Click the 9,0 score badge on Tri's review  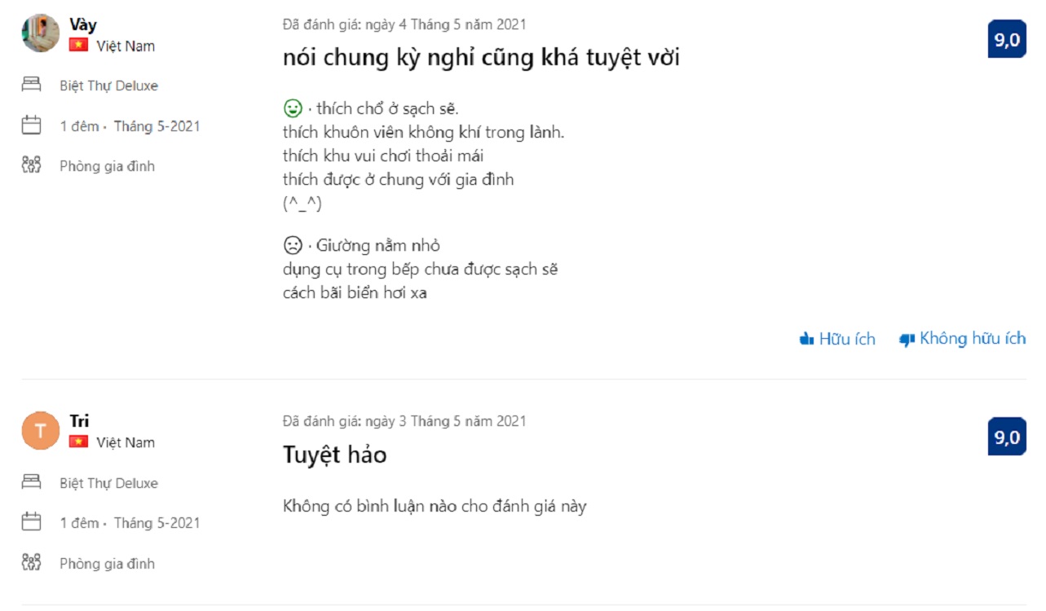[1007, 437]
